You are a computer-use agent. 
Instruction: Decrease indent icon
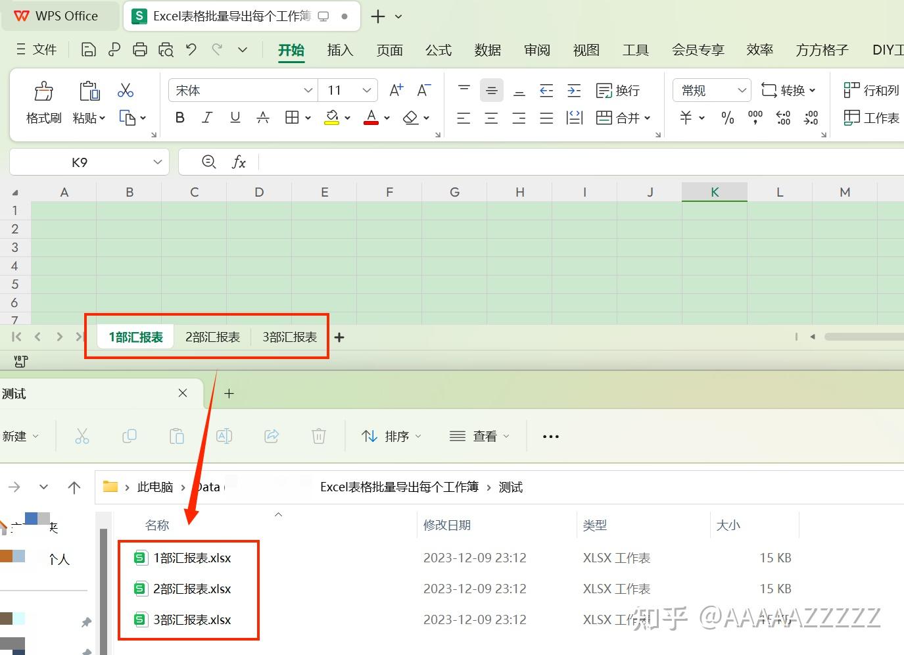546,90
